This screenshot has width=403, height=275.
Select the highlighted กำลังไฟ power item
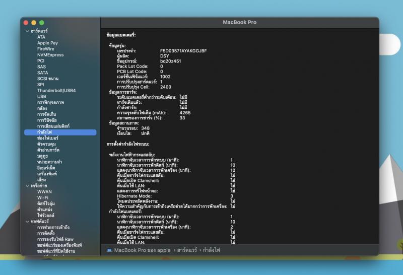[44, 132]
